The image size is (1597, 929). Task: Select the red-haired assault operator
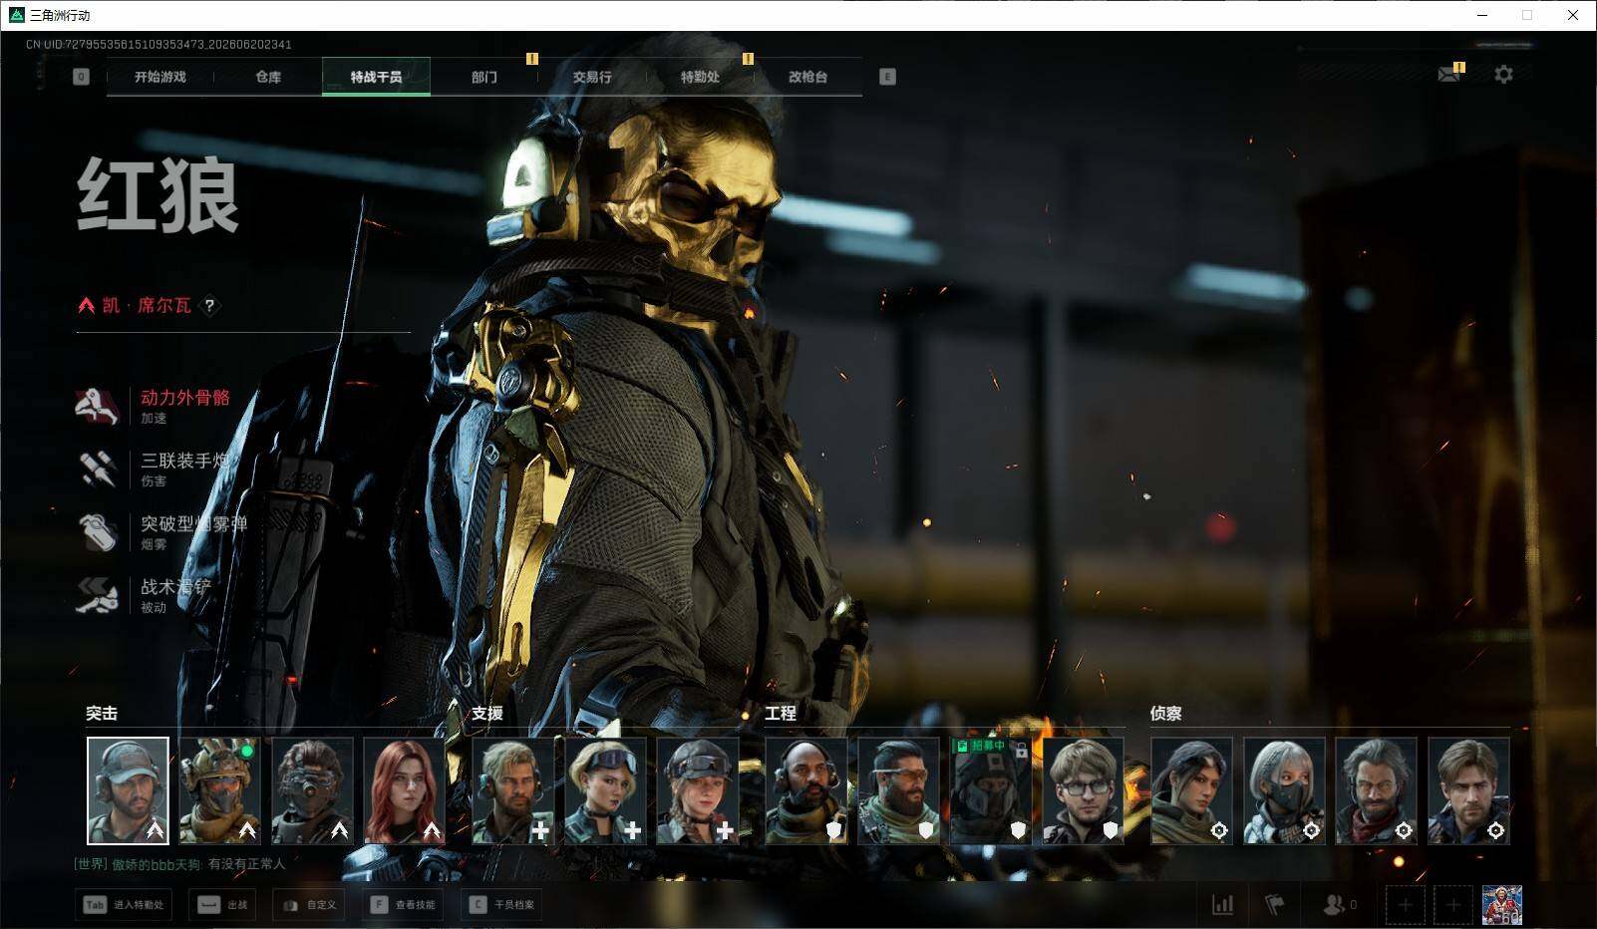coord(404,790)
